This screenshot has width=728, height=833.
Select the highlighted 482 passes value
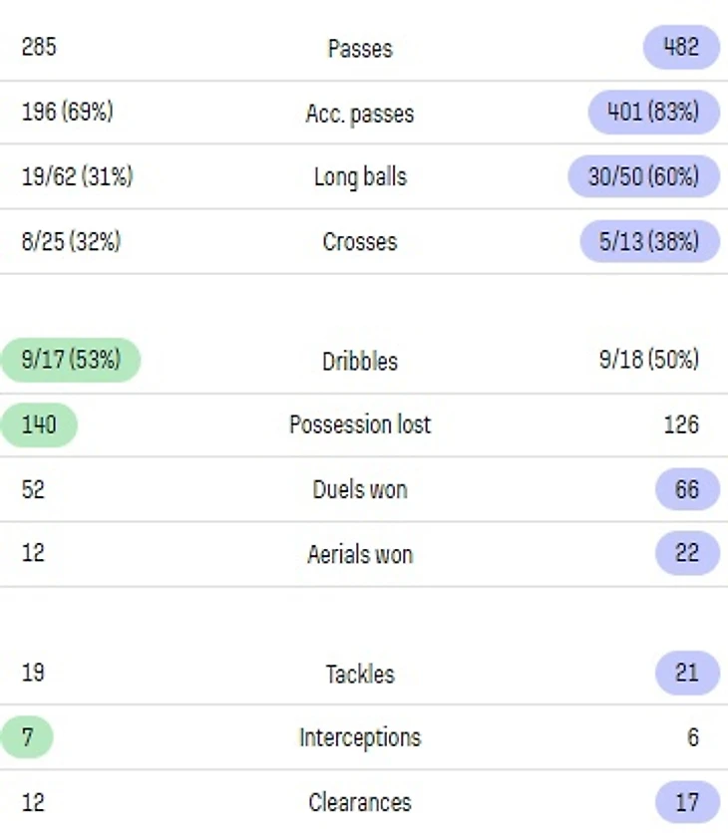click(681, 47)
